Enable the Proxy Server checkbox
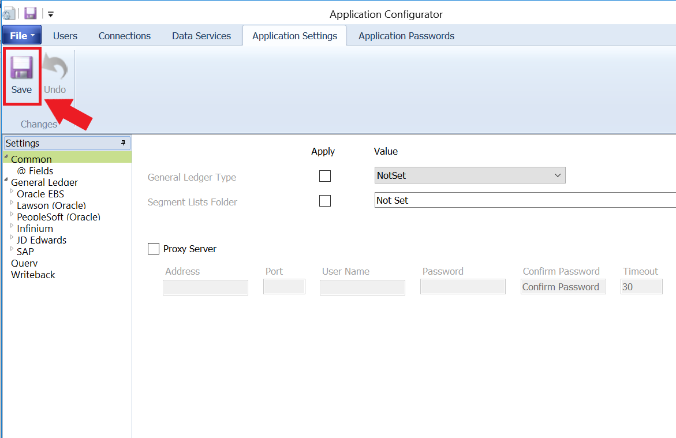Screen dimensions: 676x438 pos(154,248)
